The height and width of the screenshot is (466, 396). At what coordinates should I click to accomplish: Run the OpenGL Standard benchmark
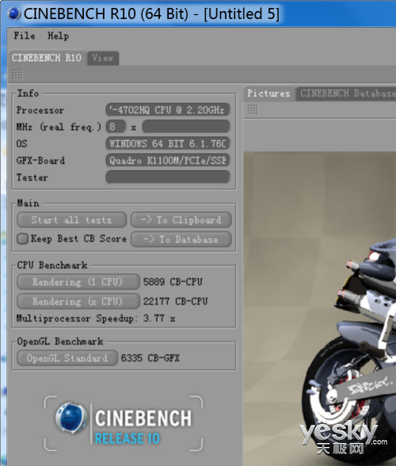pos(67,358)
